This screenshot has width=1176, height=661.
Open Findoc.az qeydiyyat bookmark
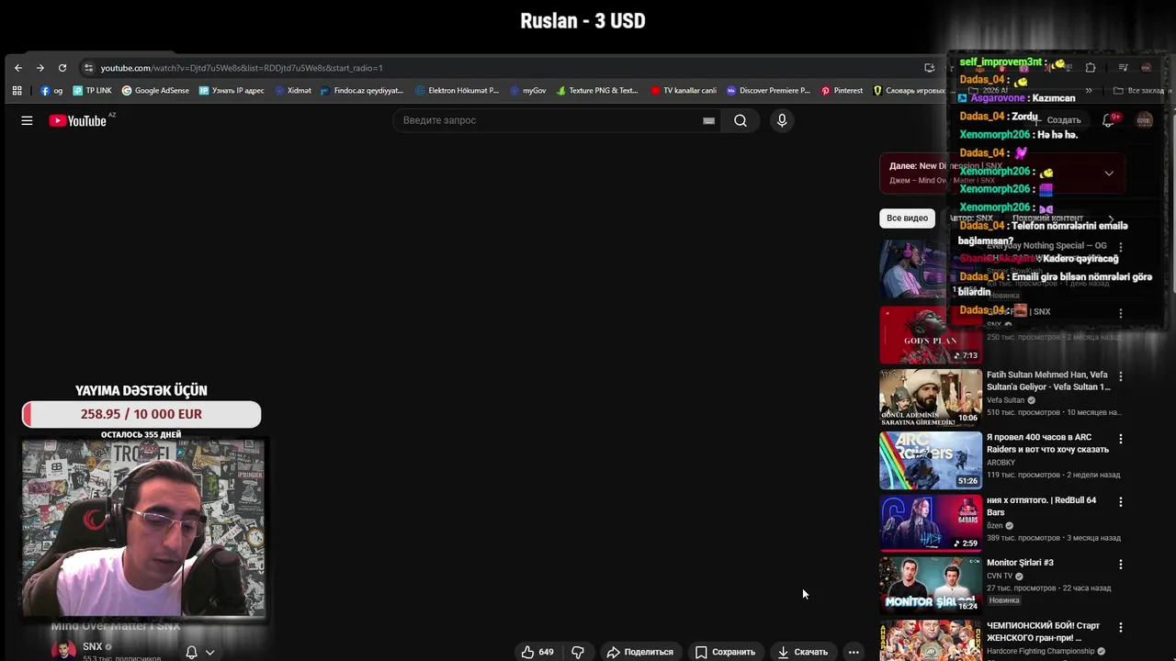click(362, 91)
